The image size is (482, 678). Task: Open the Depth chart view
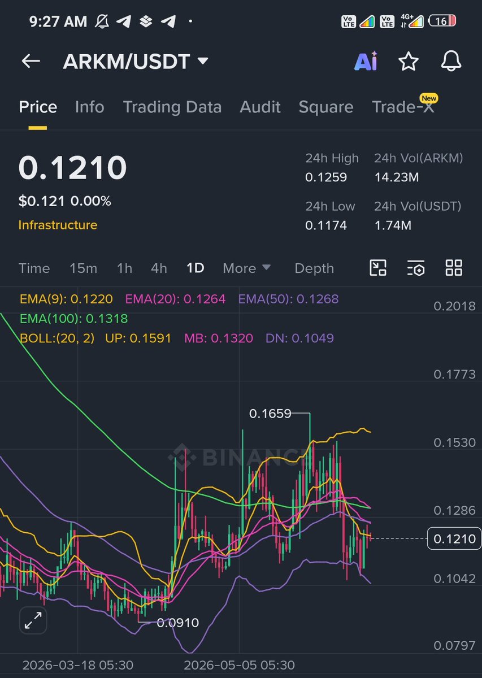point(314,268)
